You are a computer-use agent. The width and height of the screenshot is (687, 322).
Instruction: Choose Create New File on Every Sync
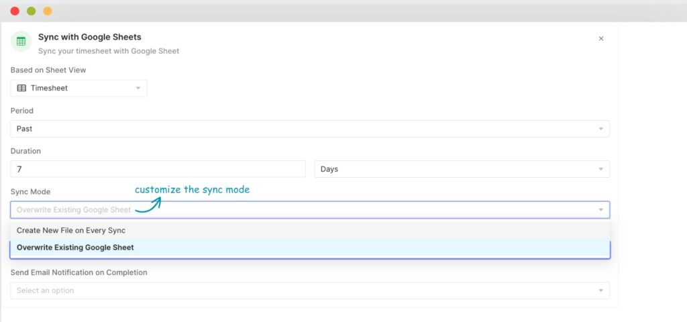tap(310, 231)
